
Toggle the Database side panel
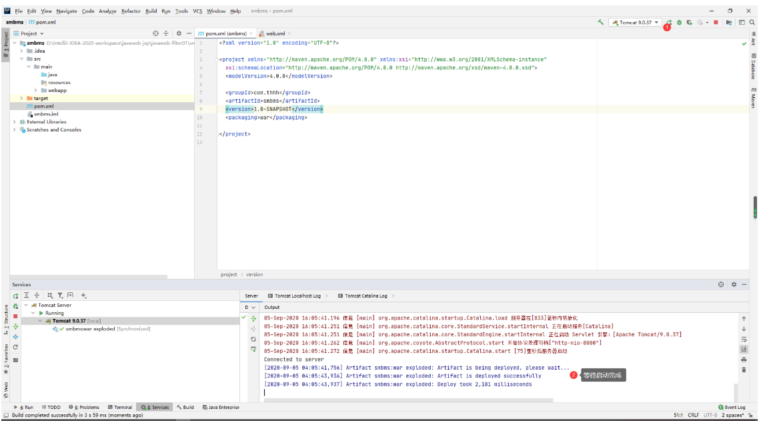[753, 66]
